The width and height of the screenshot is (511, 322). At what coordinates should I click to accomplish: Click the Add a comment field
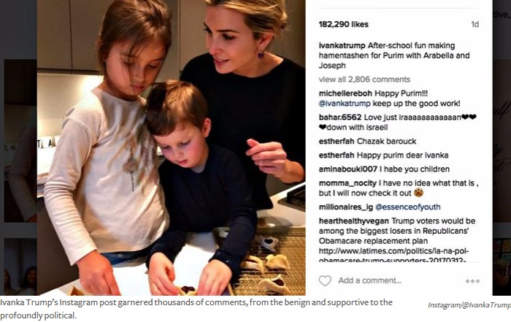pyautogui.click(x=369, y=280)
